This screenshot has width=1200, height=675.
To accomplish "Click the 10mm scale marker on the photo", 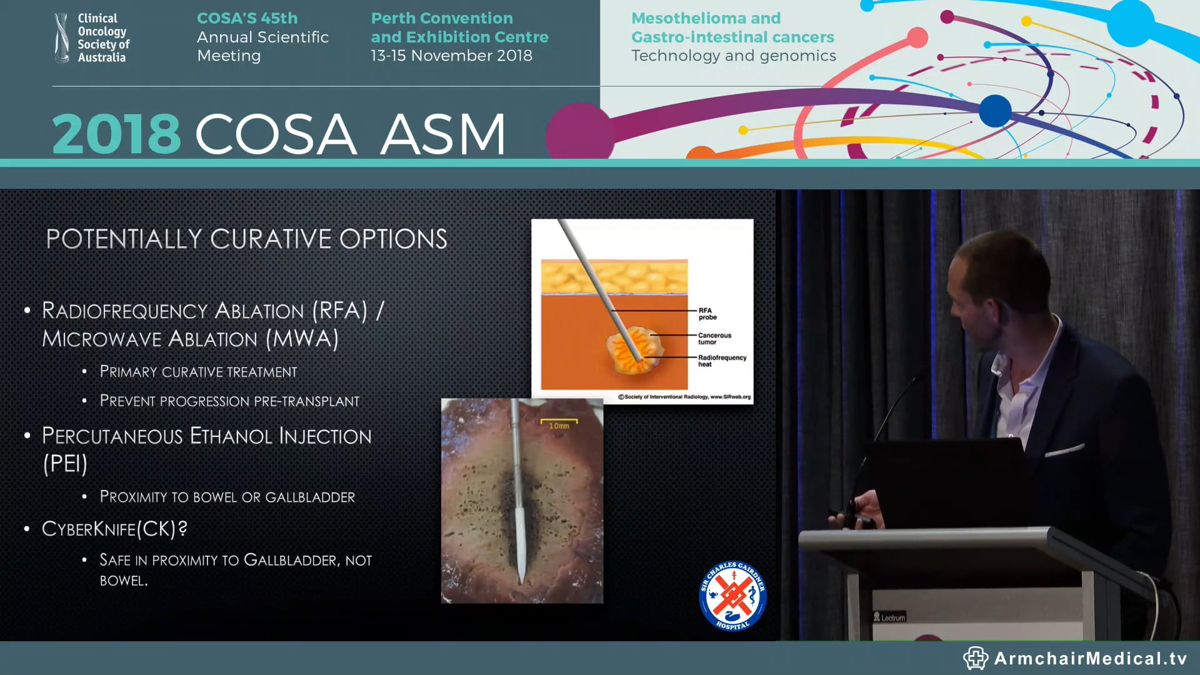I will click(x=559, y=422).
